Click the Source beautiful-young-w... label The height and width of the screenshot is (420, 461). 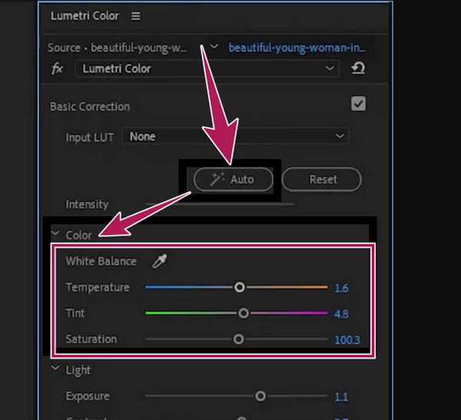point(118,48)
